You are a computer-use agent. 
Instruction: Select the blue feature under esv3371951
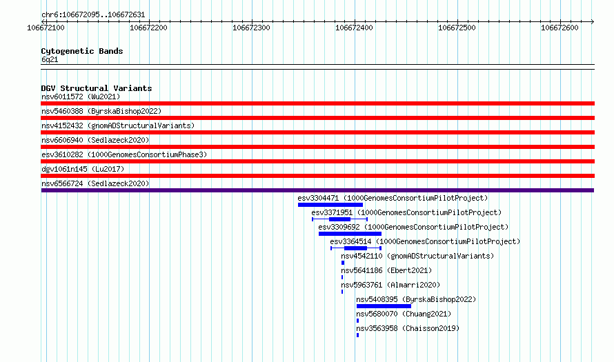(x=339, y=219)
